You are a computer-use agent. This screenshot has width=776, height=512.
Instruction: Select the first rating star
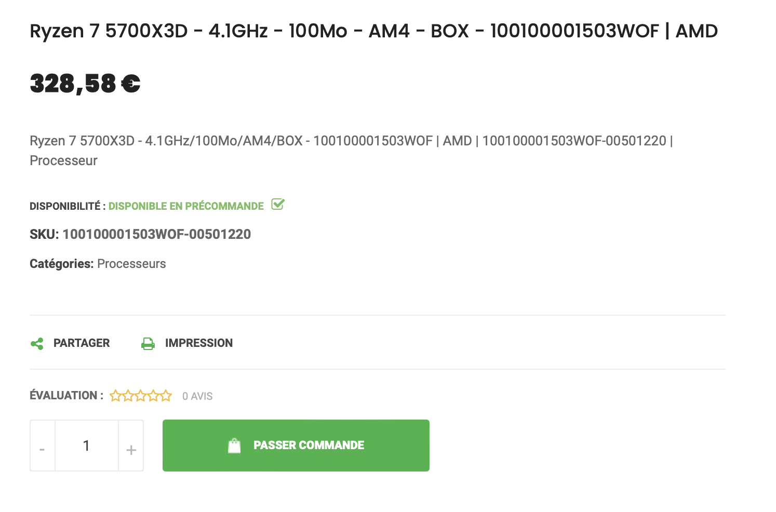[115, 396]
